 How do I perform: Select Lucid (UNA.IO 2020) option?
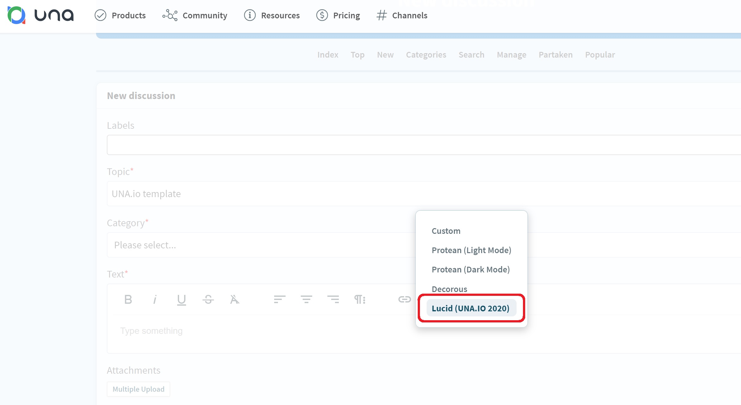(x=471, y=308)
